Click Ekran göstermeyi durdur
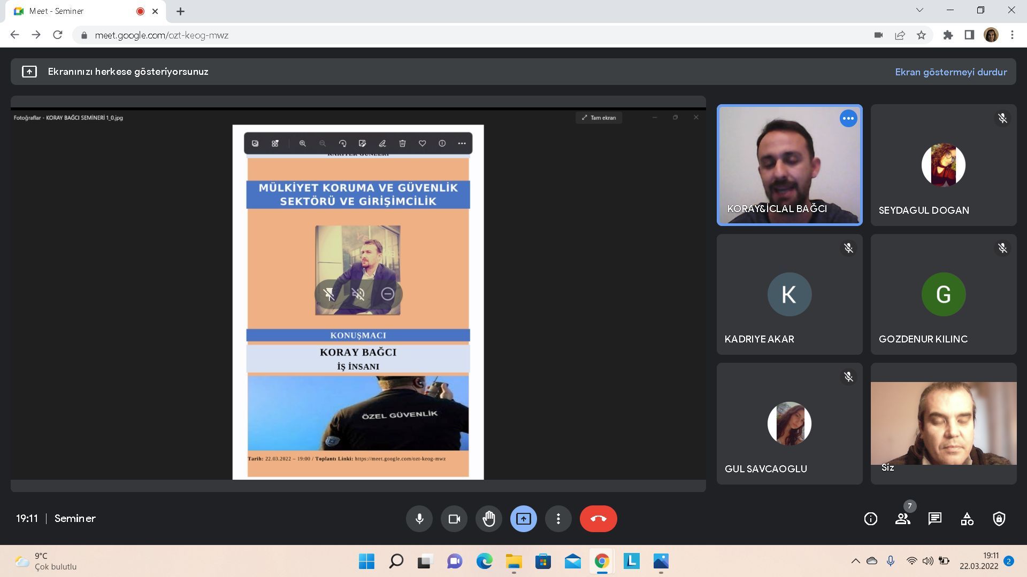The width and height of the screenshot is (1027, 577). pyautogui.click(x=951, y=72)
